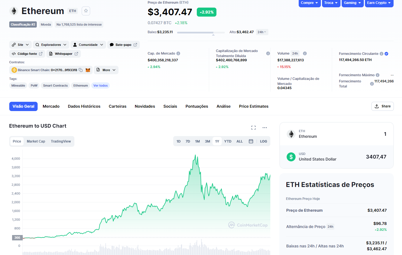Screen dimensions: 402x255
Task: Switch chart to TradingView view
Action: 61,141
